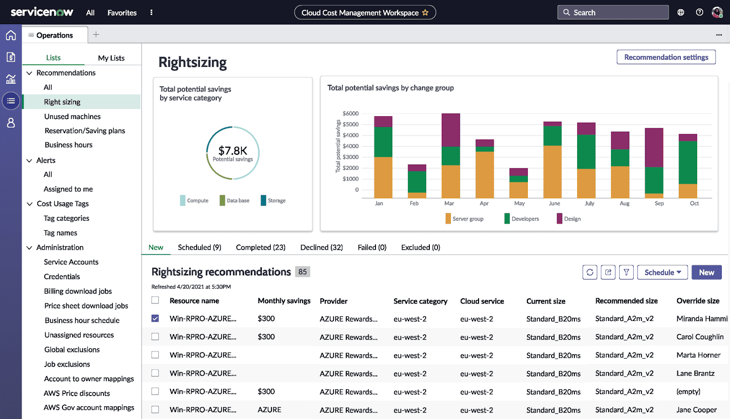The height and width of the screenshot is (419, 730).
Task: Open the My Lists tab
Action: coord(111,58)
